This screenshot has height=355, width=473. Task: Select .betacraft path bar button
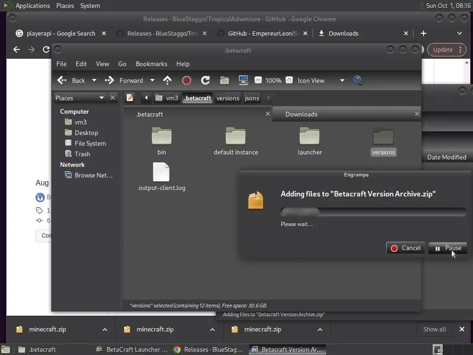(198, 98)
